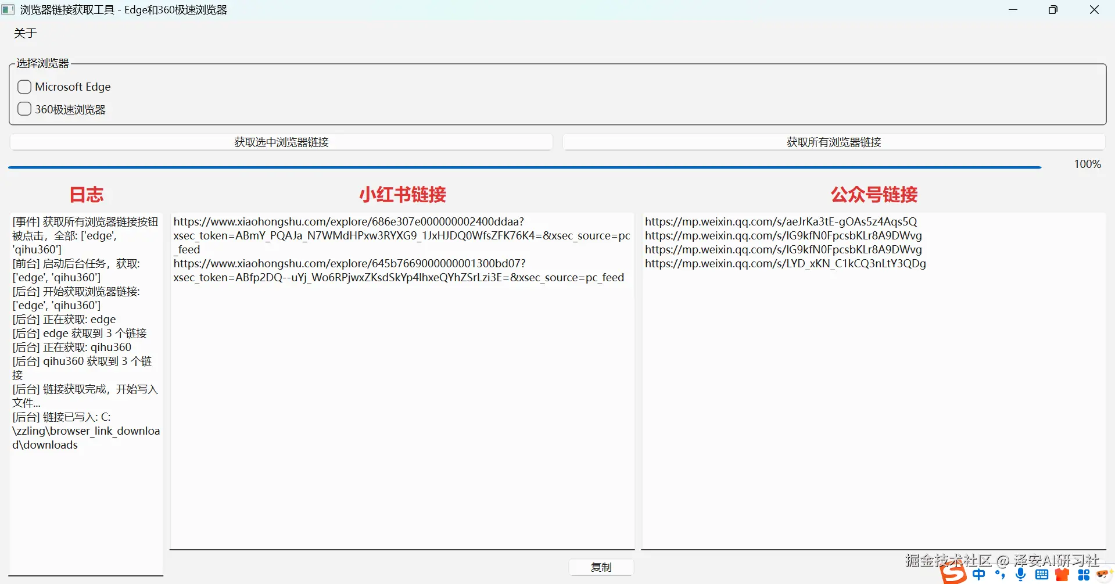Click the app icon in the title bar

[x=8, y=10]
